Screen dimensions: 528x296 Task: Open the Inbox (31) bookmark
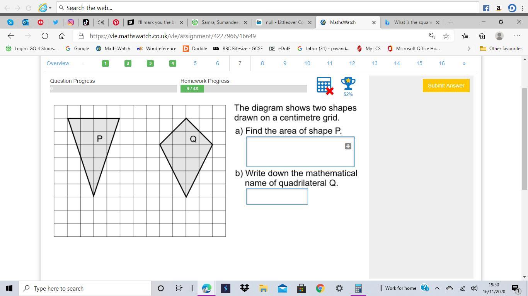[323, 49]
